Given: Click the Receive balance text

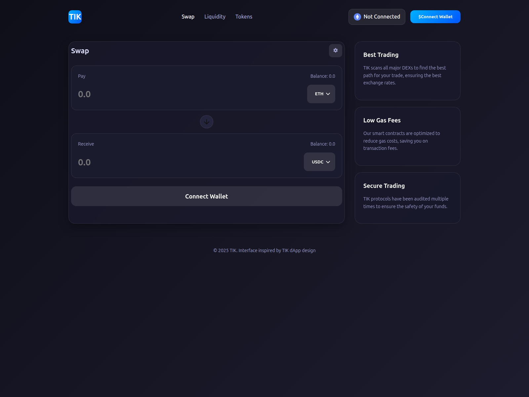Looking at the screenshot, I should click(322, 144).
